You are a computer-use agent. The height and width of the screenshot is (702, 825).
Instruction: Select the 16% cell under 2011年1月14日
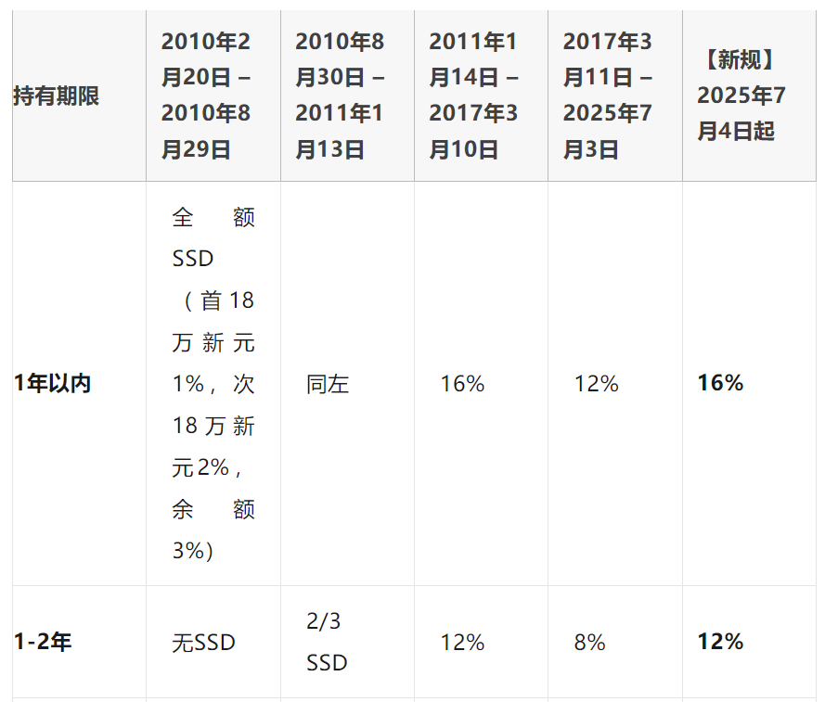(462, 384)
